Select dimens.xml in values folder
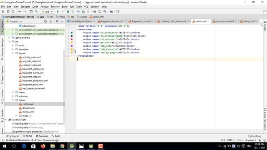Screen dimensions: 267x150 tap(28, 108)
